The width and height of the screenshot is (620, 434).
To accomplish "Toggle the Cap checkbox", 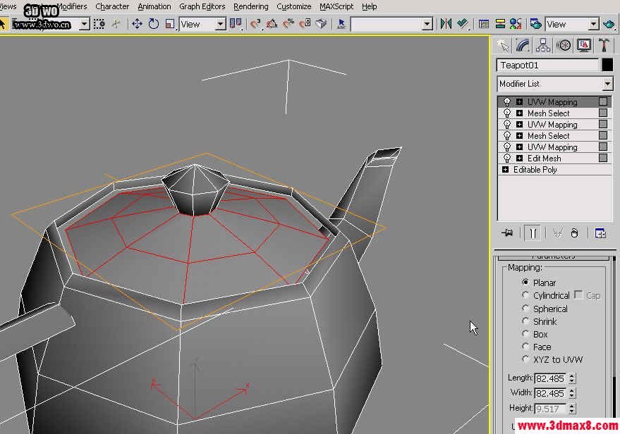I will click(578, 294).
